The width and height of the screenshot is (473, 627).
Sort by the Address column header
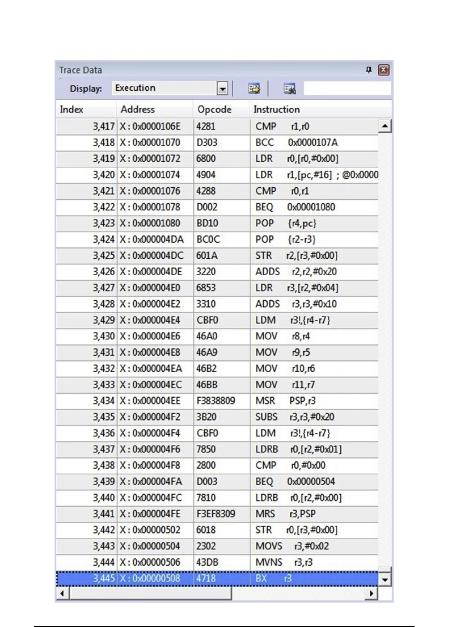coord(137,109)
